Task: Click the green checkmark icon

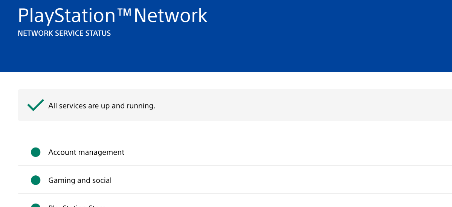Action: [x=36, y=105]
